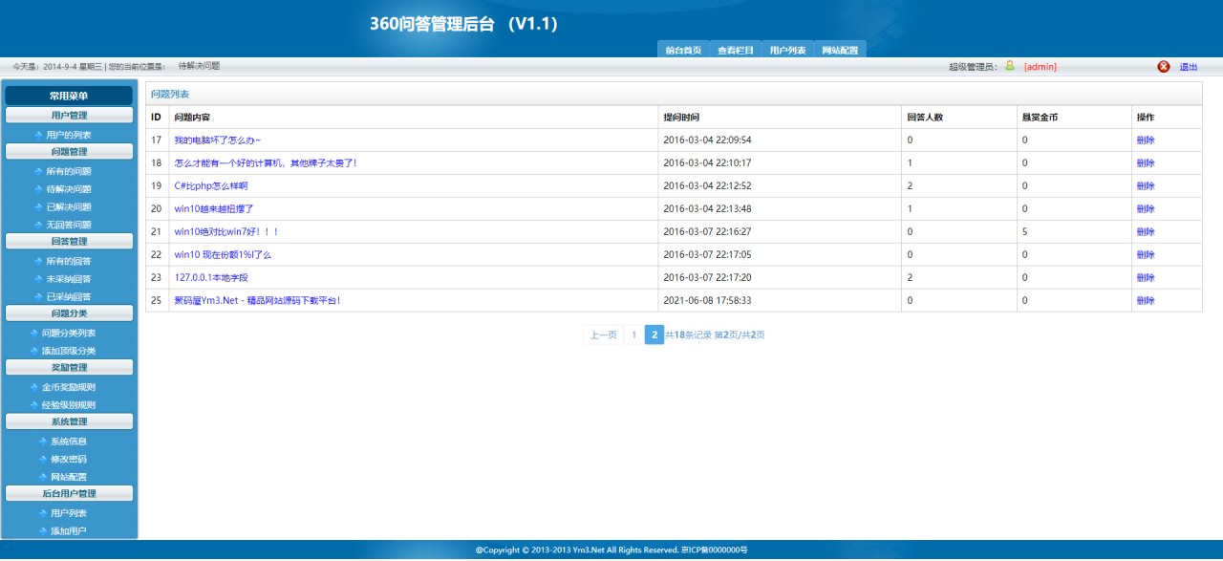Delete question ID 17 via 删除
The image size is (1223, 561).
[x=1146, y=140]
